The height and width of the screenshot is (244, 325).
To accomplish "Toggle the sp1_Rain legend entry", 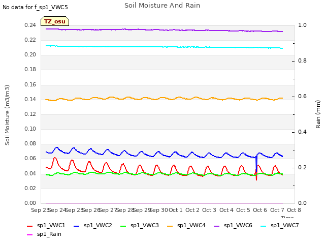I will [x=44, y=234].
